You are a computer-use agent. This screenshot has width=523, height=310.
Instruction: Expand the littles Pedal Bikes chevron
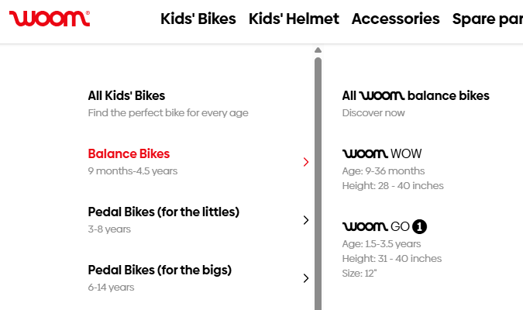point(306,220)
